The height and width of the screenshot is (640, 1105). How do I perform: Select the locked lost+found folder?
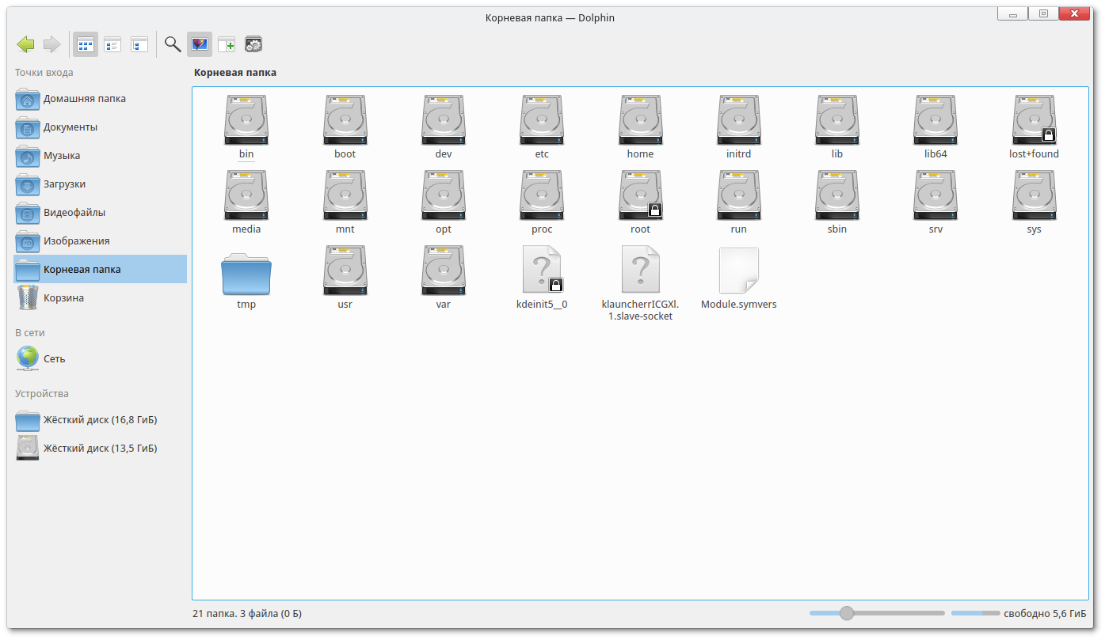tap(1034, 120)
